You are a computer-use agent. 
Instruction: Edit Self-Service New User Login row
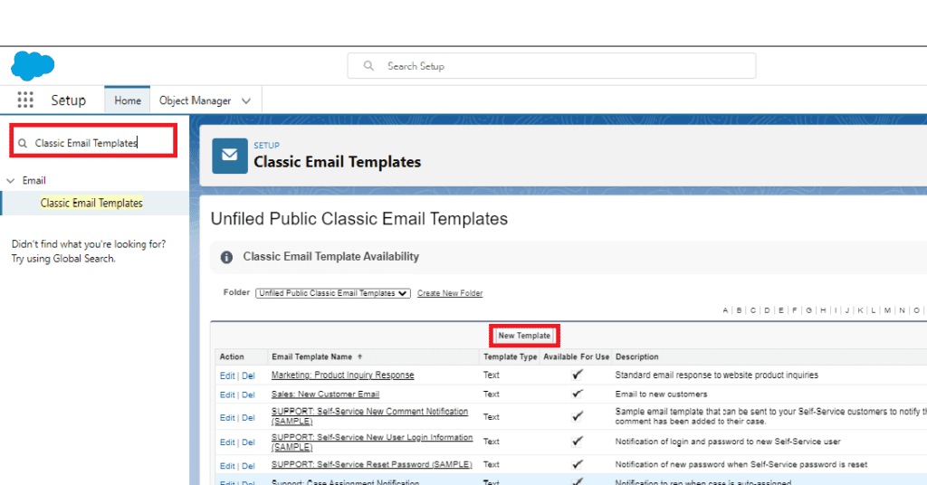point(227,442)
